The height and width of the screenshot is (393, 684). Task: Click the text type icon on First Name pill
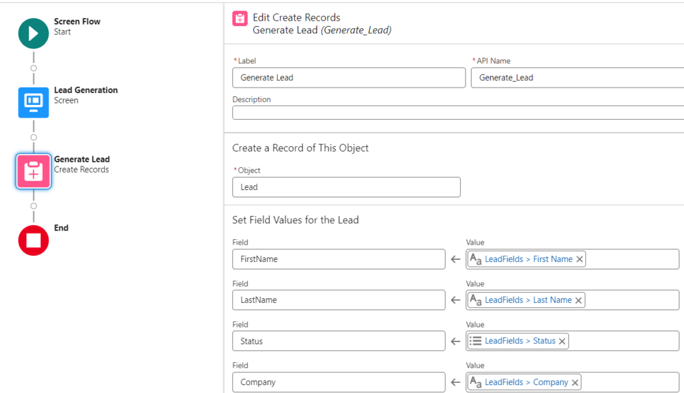tap(476, 259)
